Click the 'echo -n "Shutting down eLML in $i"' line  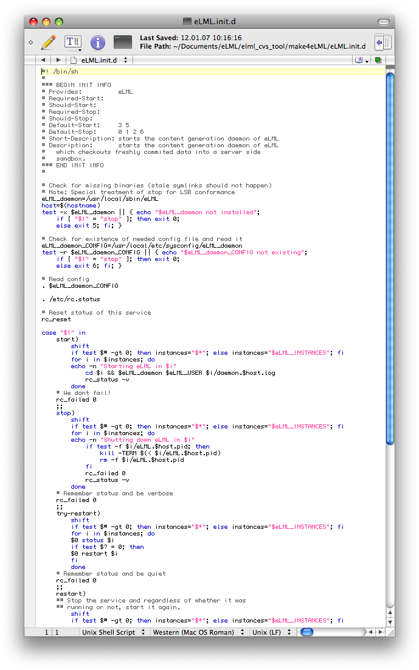(133, 440)
